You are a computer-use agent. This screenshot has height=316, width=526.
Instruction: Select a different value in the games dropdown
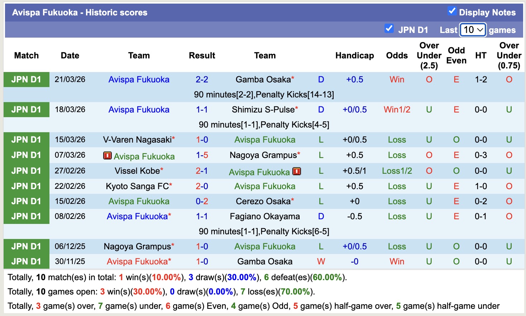point(473,30)
